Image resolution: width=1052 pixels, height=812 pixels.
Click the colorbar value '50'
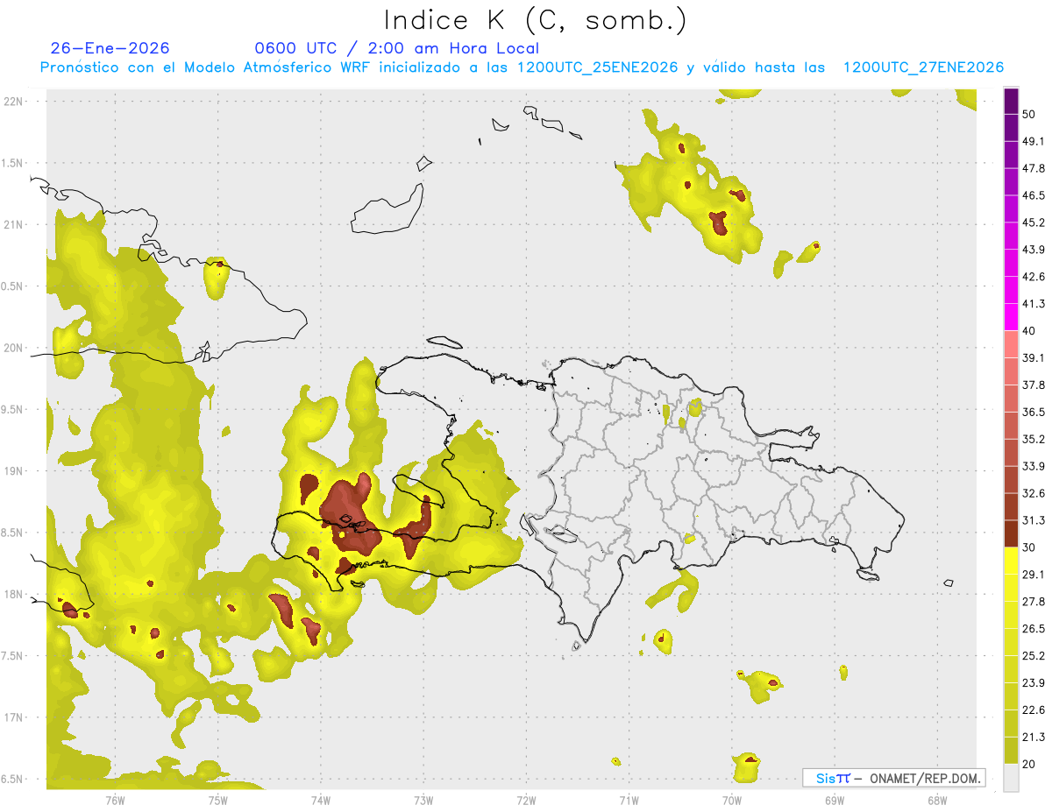[1029, 114]
